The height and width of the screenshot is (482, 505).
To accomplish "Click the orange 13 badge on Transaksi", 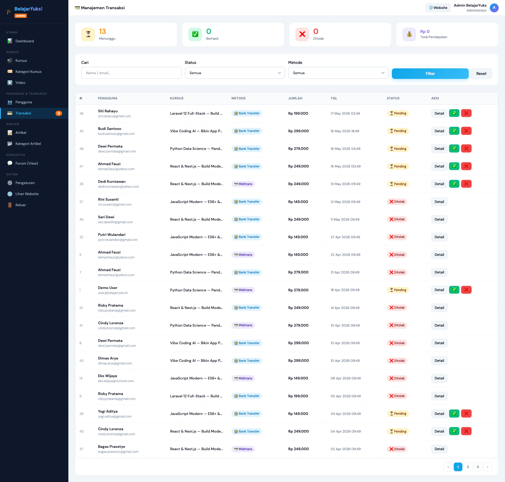I will coord(59,113).
